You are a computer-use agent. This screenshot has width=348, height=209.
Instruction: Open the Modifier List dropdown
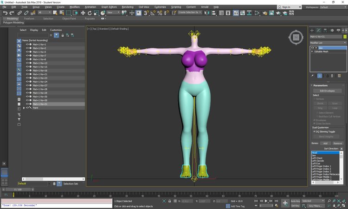(x=328, y=43)
